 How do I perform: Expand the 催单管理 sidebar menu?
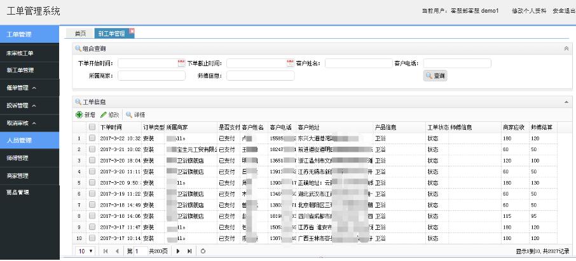pos(29,88)
